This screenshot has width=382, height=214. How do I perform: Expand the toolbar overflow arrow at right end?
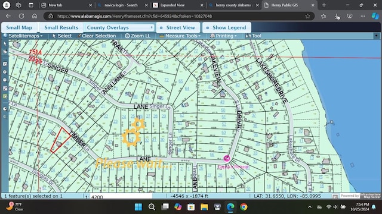click(377, 36)
